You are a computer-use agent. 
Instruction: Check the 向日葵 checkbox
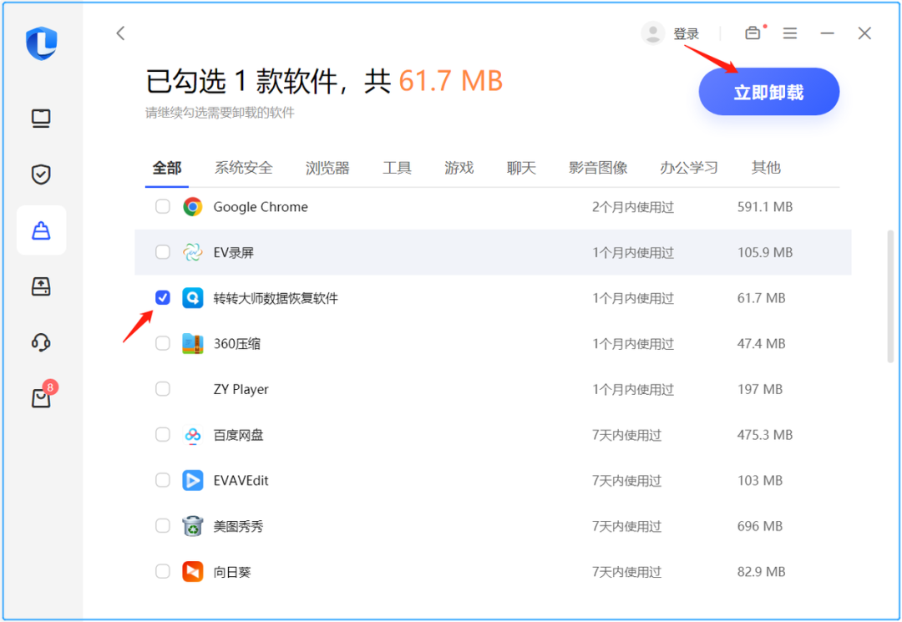pos(163,571)
